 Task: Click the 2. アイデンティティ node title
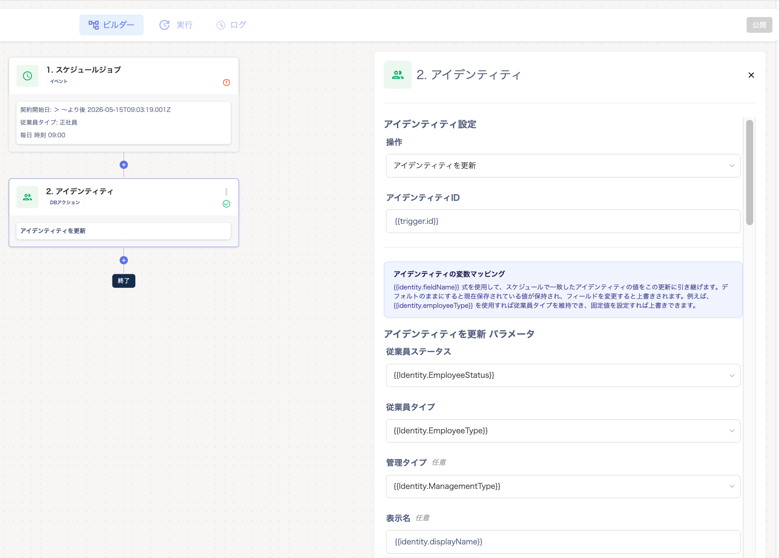(80, 192)
